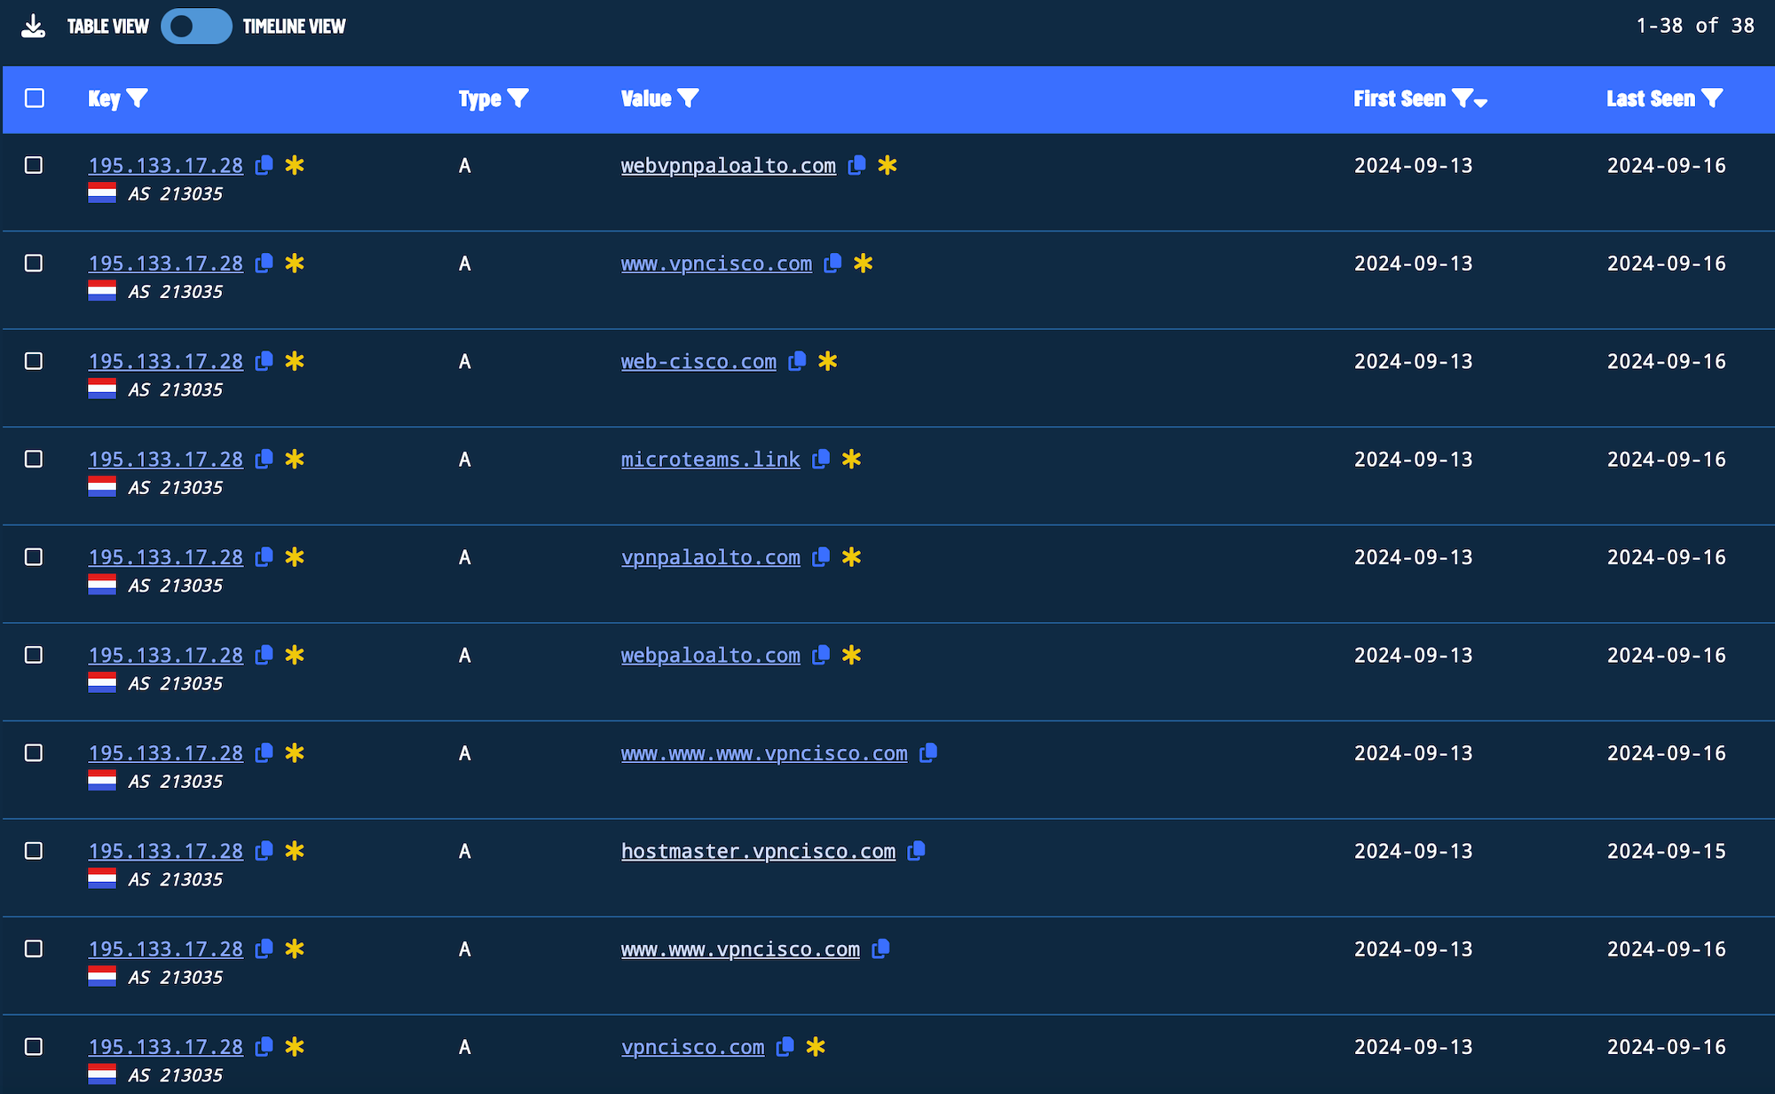Image resolution: width=1775 pixels, height=1094 pixels.
Task: Click IP asterisk in the microteams.link row
Action: point(295,459)
